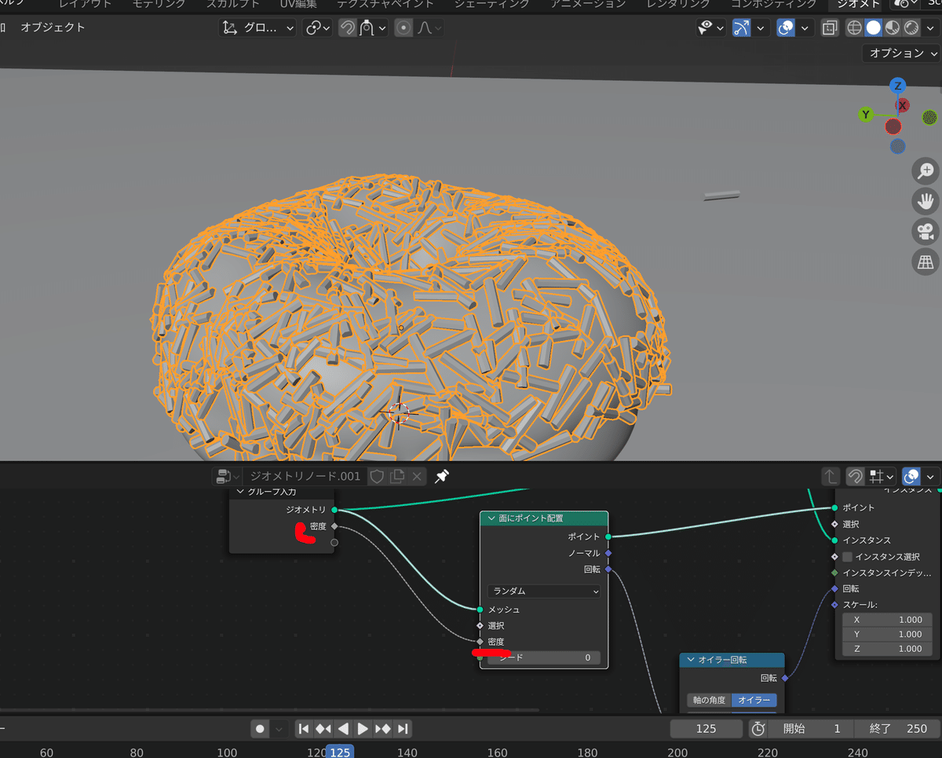Toggle viewport overlays in the 3D viewport header
Image resolution: width=942 pixels, height=758 pixels.
pos(786,27)
